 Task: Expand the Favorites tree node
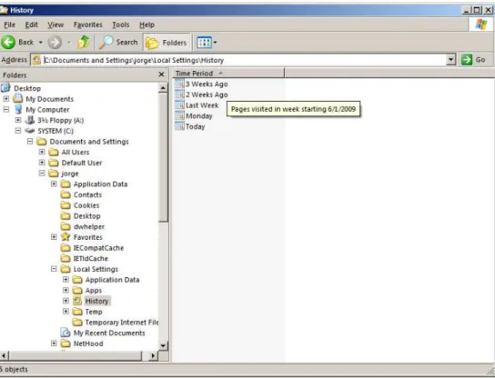click(54, 237)
